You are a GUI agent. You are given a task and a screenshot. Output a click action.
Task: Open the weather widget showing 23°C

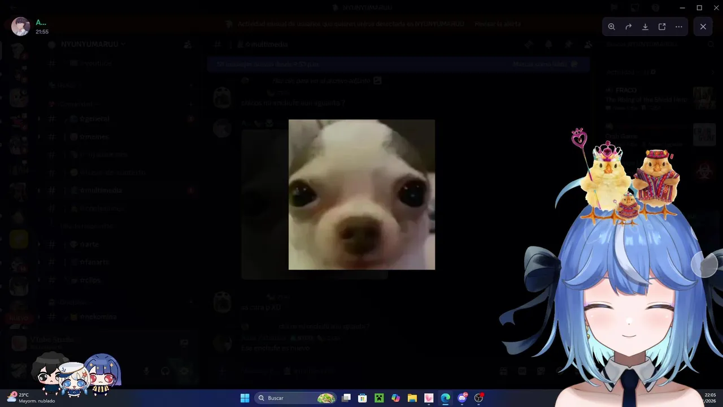point(32,398)
